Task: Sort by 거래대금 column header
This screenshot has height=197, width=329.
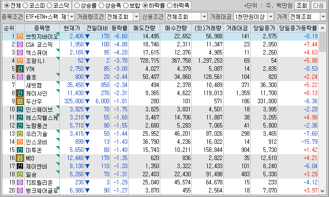Action: point(237,28)
